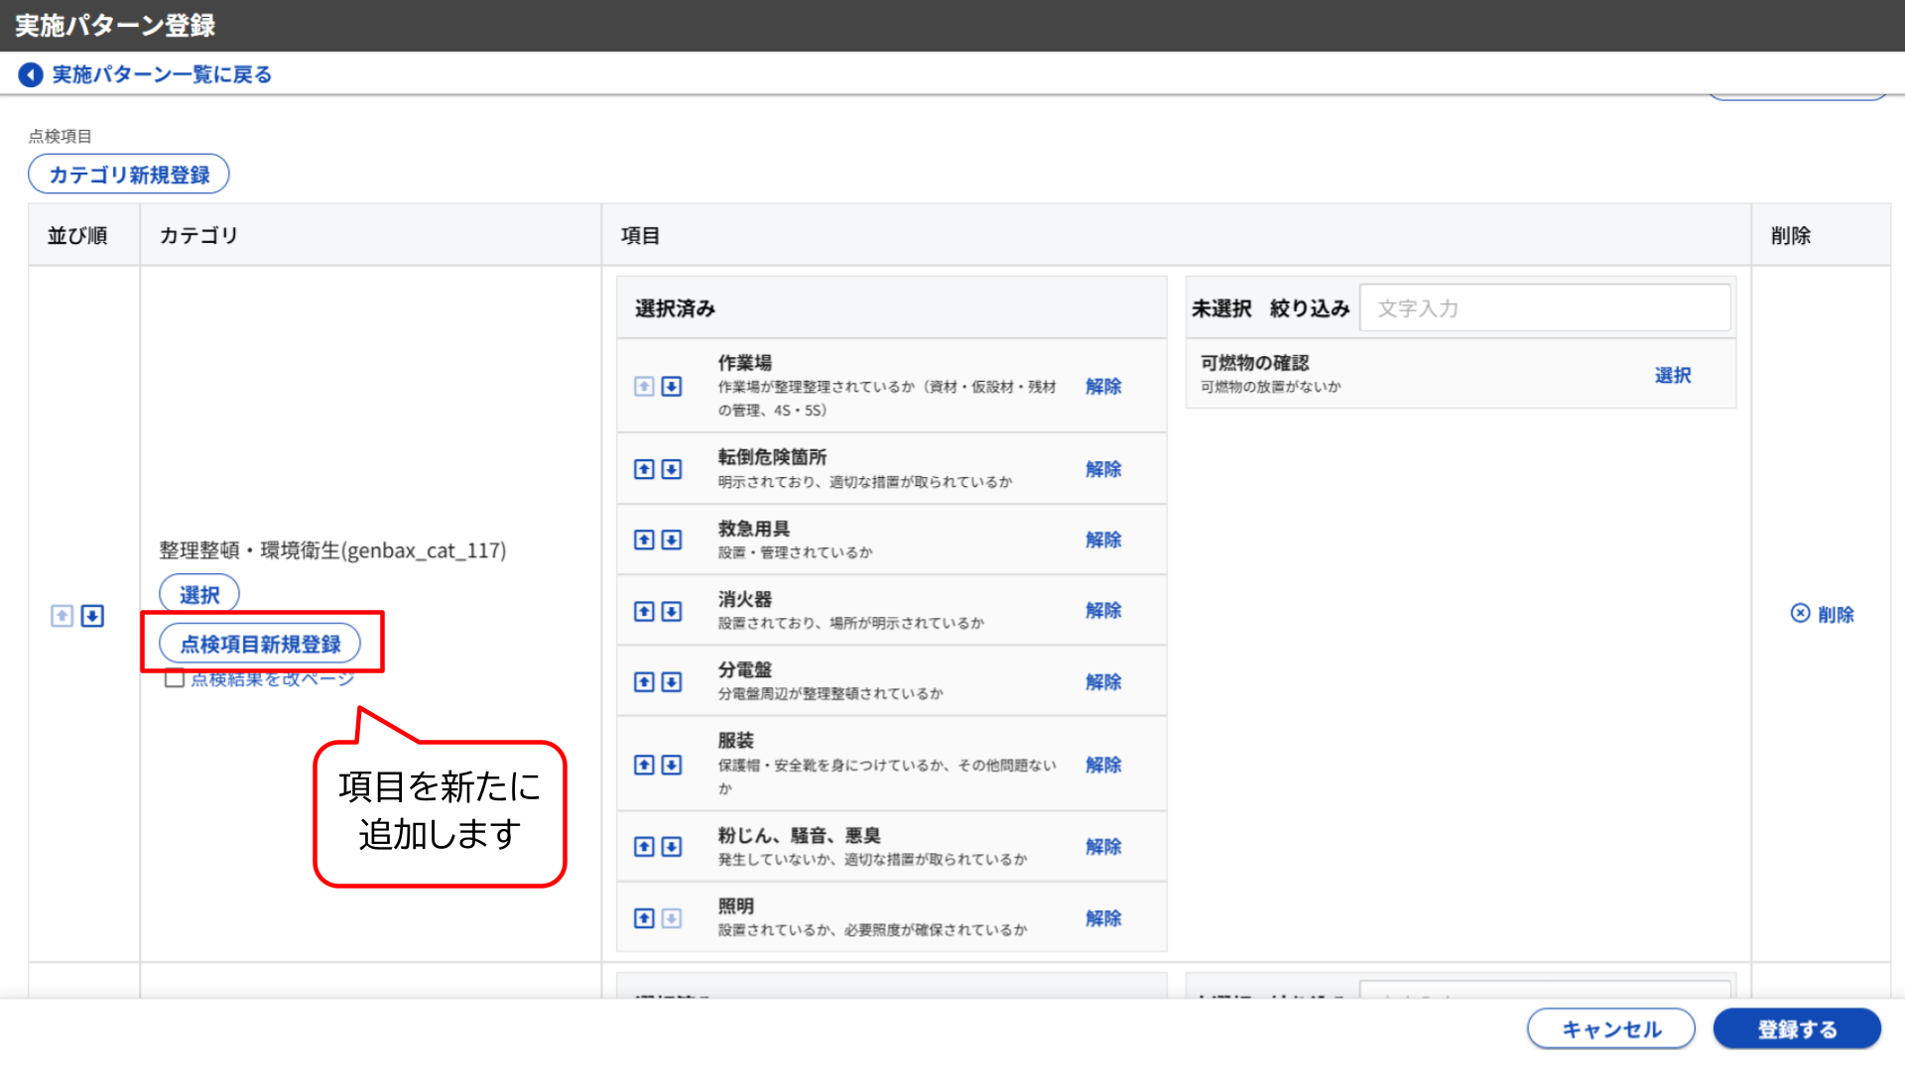Select 可燃物の確認 with its 選択 link
Screen dimensions: 1905x1071
click(x=1674, y=375)
